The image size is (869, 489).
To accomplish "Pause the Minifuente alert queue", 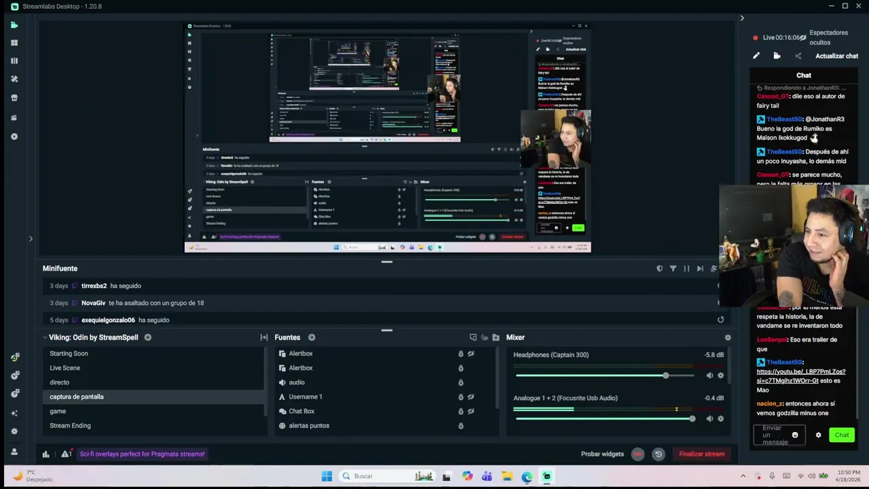I will (686, 269).
